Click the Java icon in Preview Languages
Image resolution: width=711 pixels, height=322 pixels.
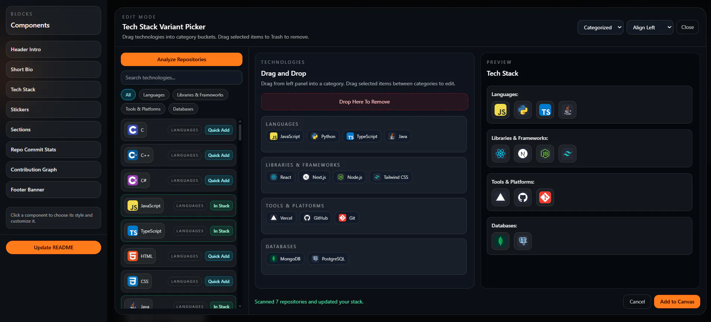click(567, 110)
